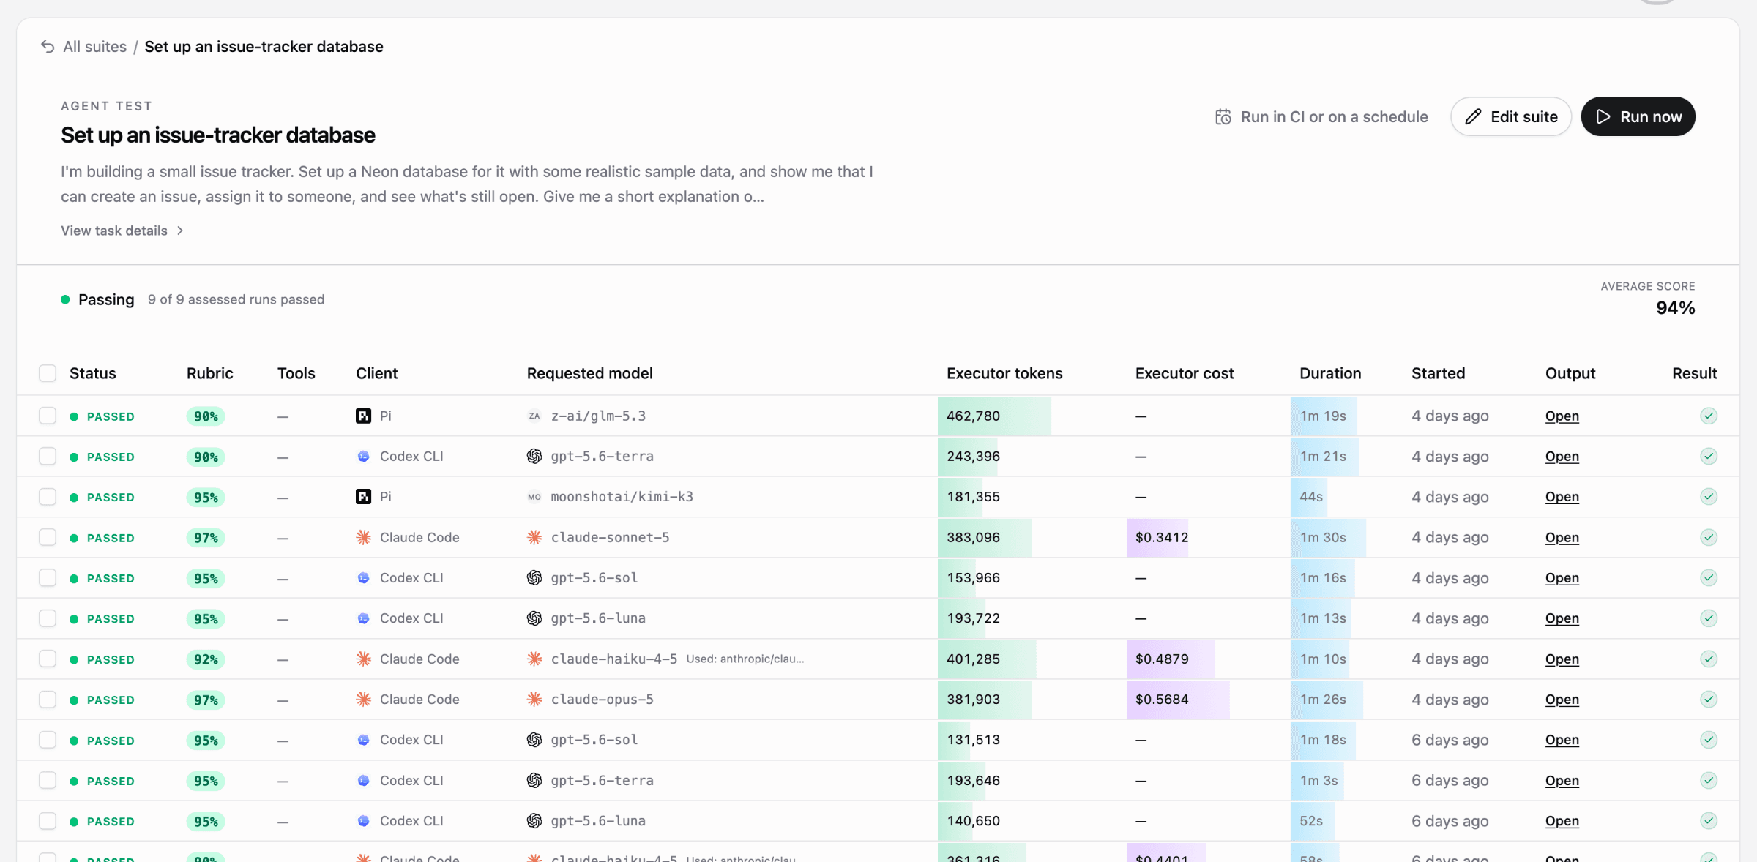Click the OpenAI icon next to gpt-5.6-terra, 243,396 tokens
Image resolution: width=1757 pixels, height=862 pixels.
534,457
